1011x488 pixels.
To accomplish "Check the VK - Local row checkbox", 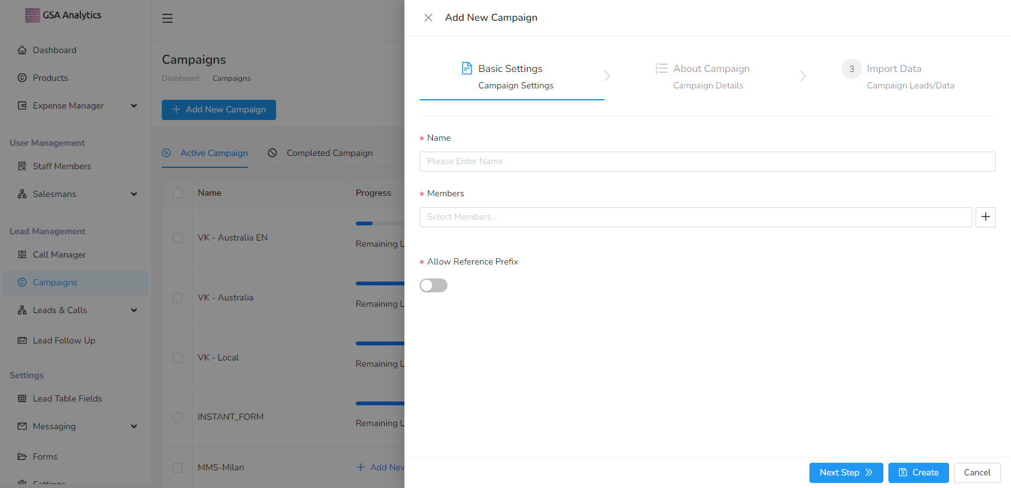I will click(x=178, y=358).
